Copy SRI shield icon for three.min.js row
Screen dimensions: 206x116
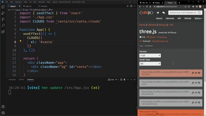199,73
